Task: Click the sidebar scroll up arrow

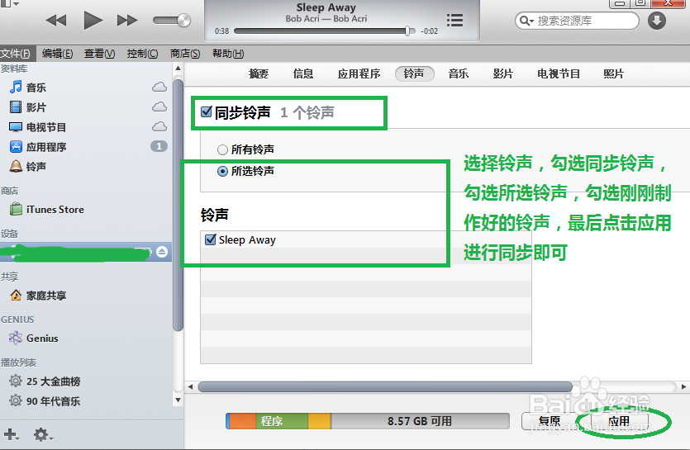Action: 178,69
